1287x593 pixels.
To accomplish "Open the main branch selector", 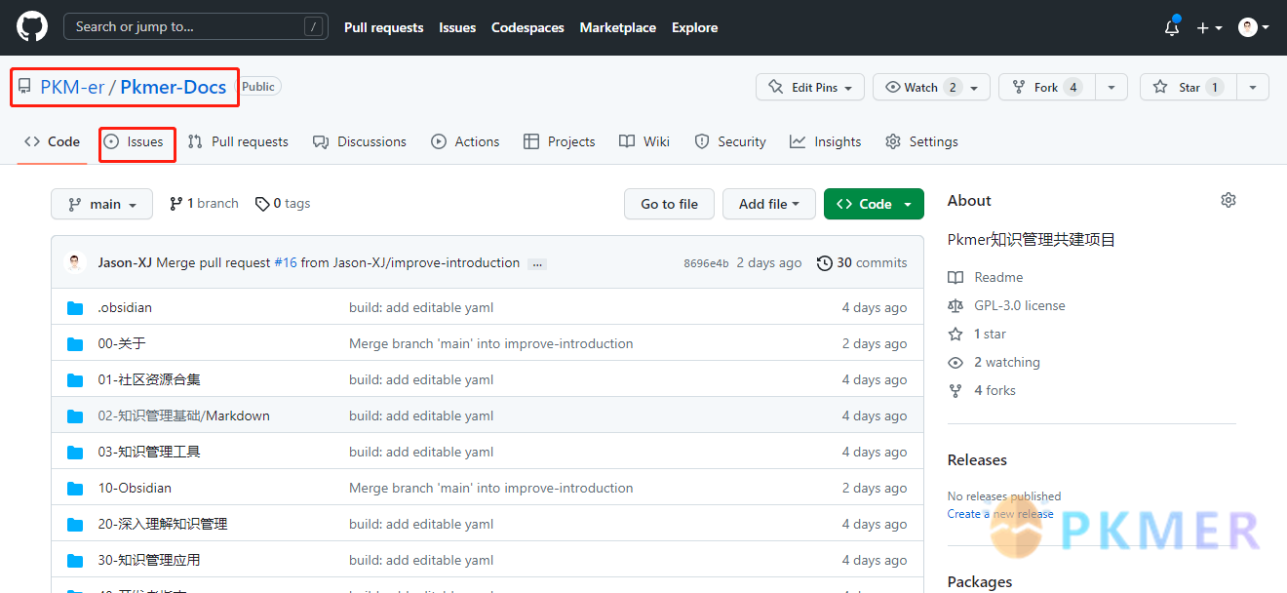I will [102, 204].
